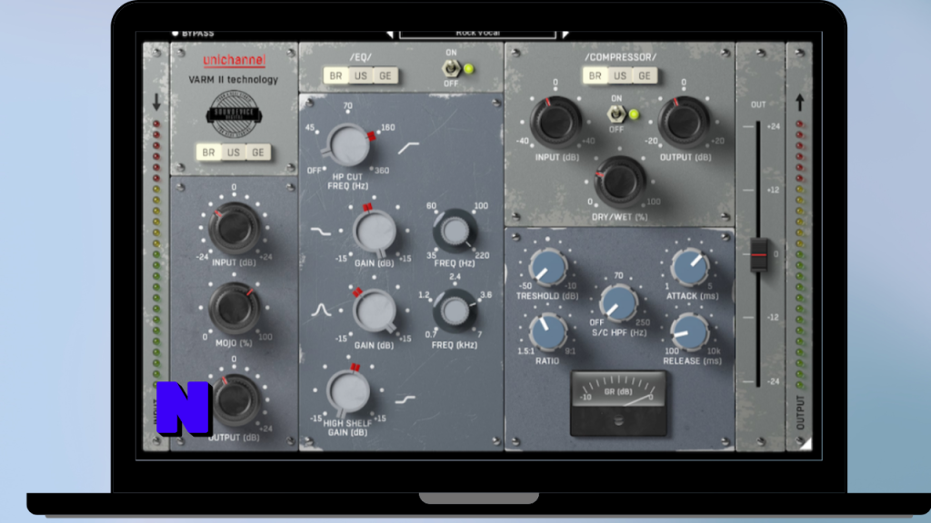Click the /EQ/ section title
The image size is (931, 523).
click(x=360, y=57)
